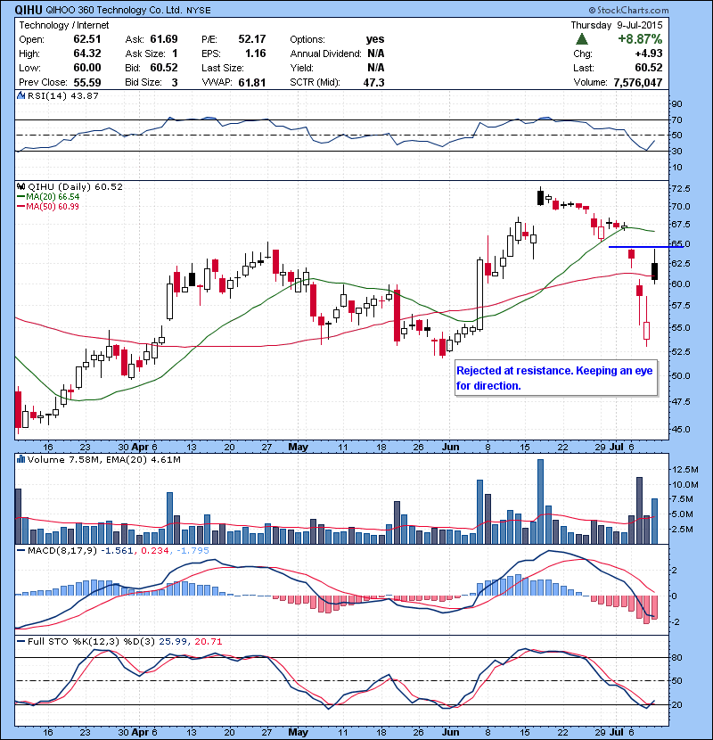Click the 72.5 price axis label
713x740 pixels.
[680, 189]
